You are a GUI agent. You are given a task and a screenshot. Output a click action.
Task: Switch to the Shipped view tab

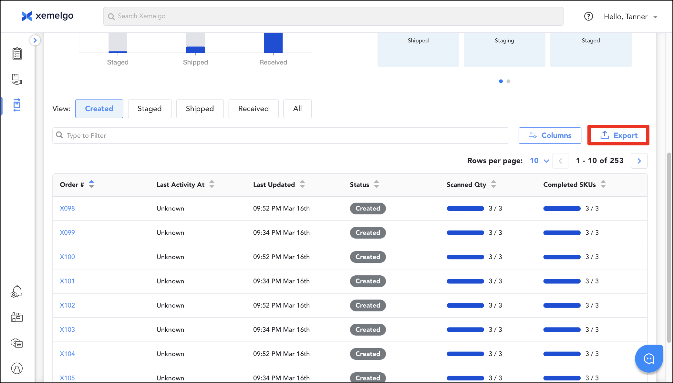click(200, 109)
